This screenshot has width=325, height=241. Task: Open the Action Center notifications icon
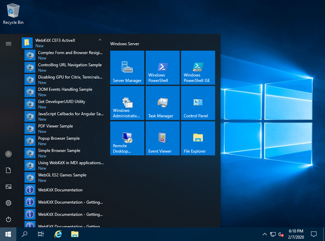[314, 234]
